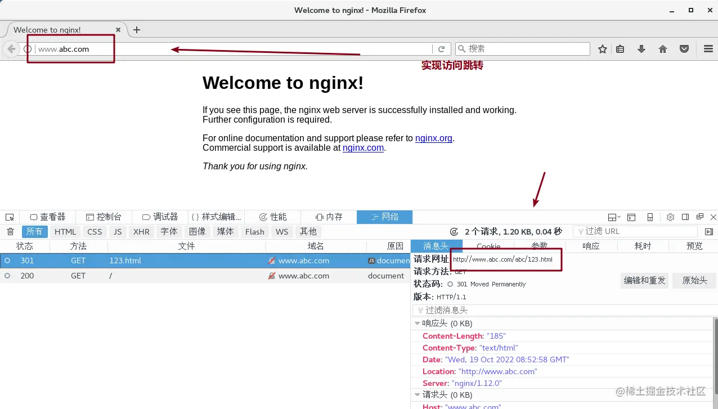Open the Debugger (调试器) tab
Image resolution: width=718 pixels, height=409 pixels.
pos(160,217)
